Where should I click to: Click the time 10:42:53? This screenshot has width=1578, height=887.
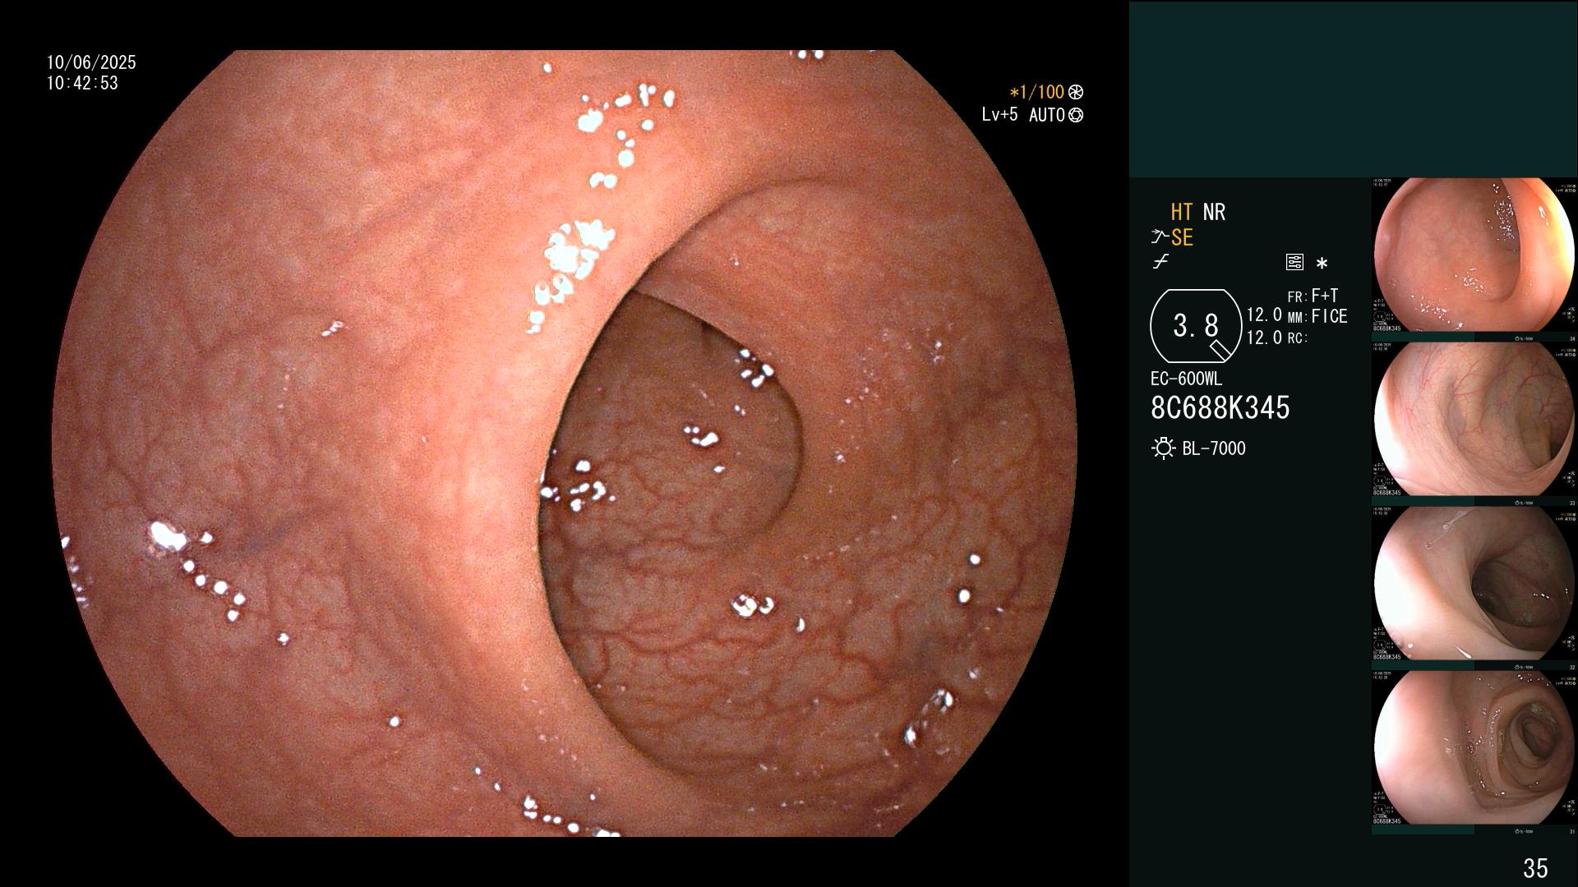coord(82,83)
